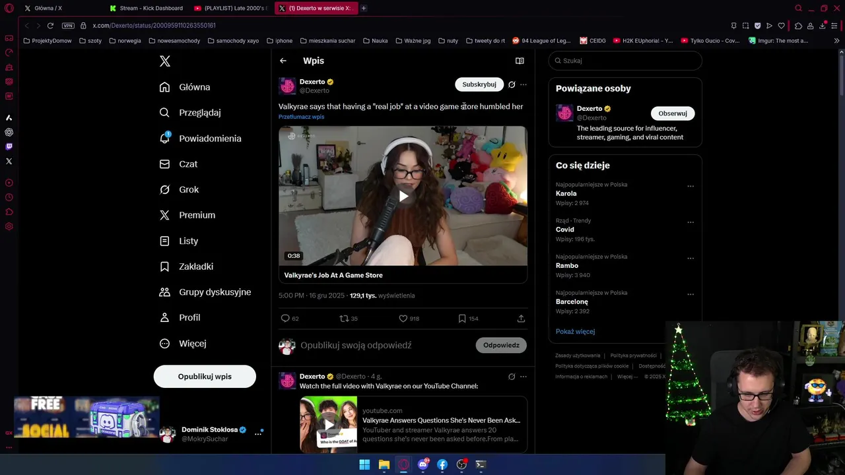
Task: Open Główna in the navigation
Action: [x=186, y=87]
